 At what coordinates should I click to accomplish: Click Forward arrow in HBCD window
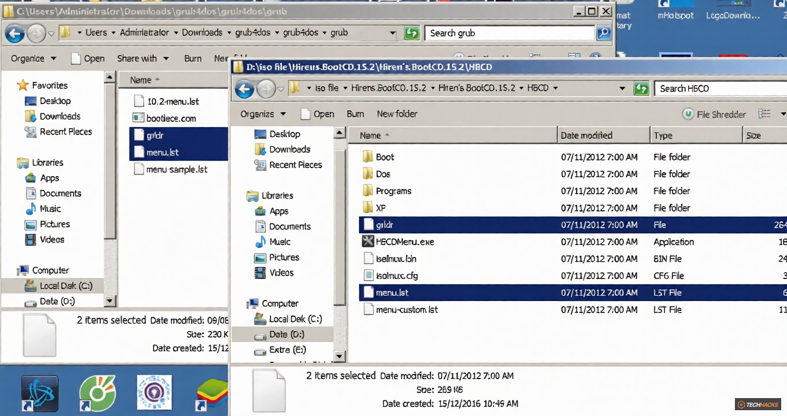coord(266,88)
